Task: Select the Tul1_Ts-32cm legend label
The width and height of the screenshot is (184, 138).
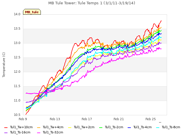Action: click(x=53, y=132)
